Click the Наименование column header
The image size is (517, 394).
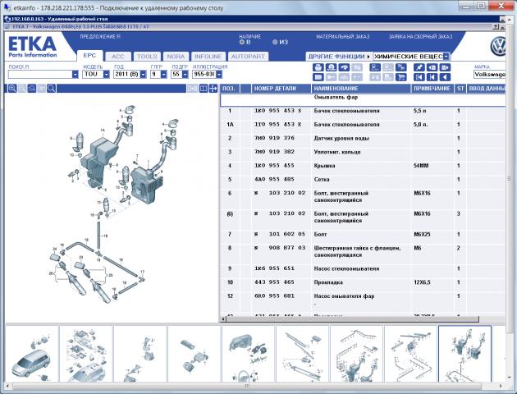(361, 89)
